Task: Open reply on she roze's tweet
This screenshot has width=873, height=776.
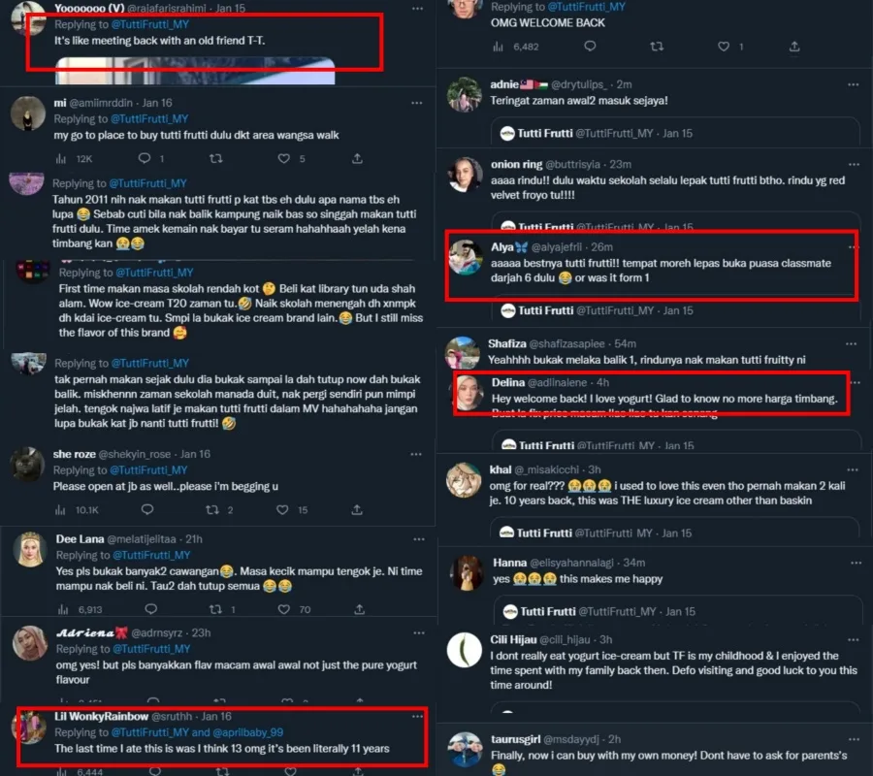Action: click(147, 509)
